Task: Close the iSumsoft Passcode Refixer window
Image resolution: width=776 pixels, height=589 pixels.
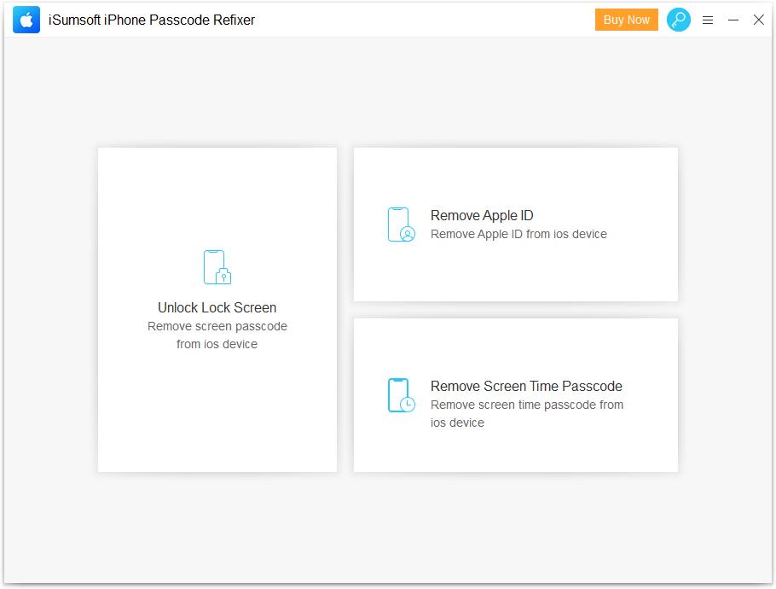Action: pos(758,20)
